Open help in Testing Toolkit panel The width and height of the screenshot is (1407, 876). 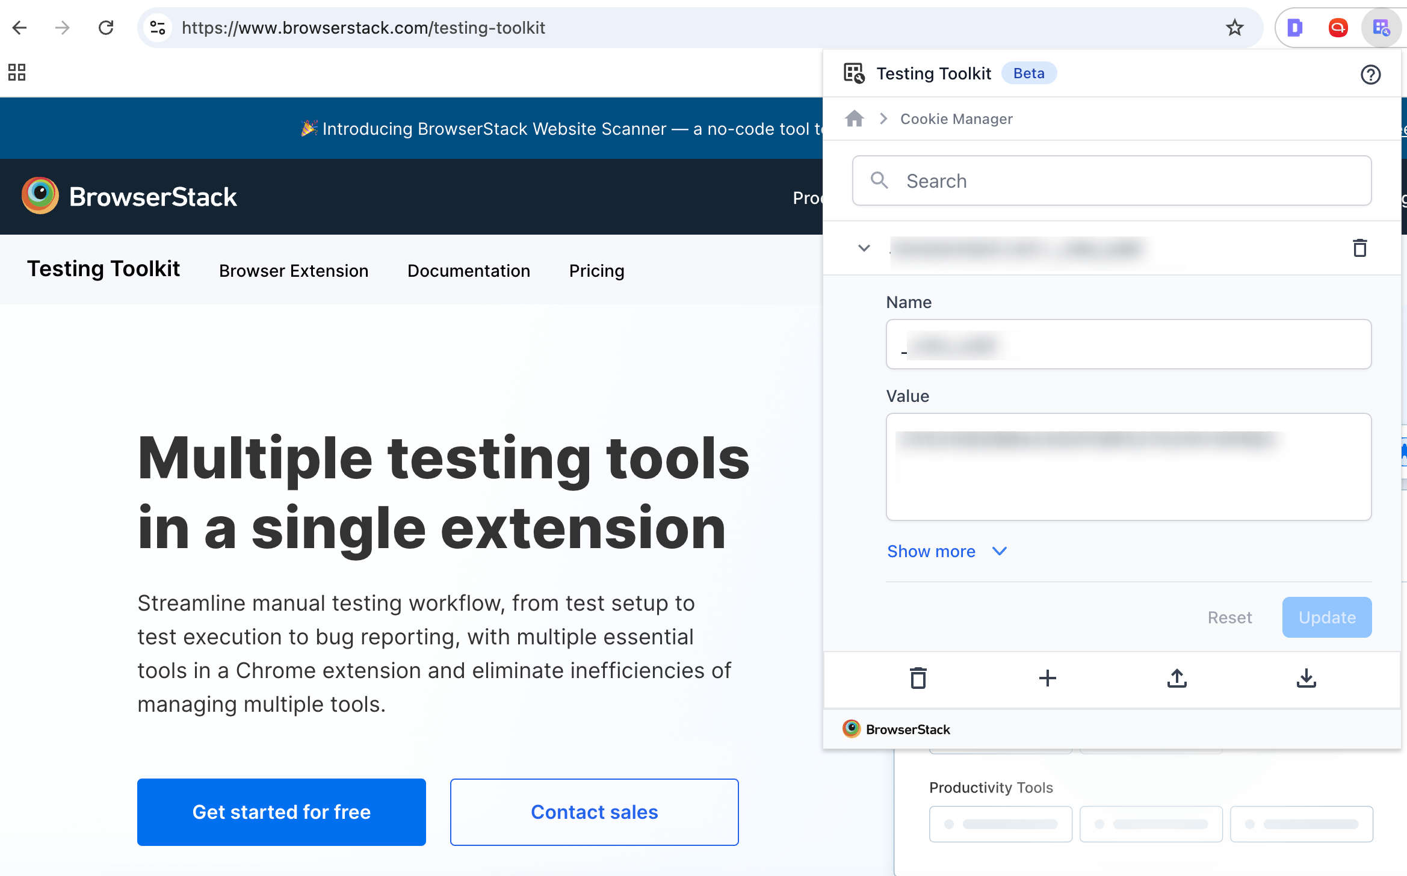(1370, 75)
